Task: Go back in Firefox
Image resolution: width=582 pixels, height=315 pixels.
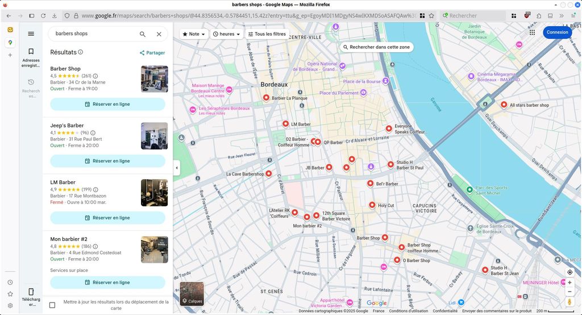Action: 9,15
